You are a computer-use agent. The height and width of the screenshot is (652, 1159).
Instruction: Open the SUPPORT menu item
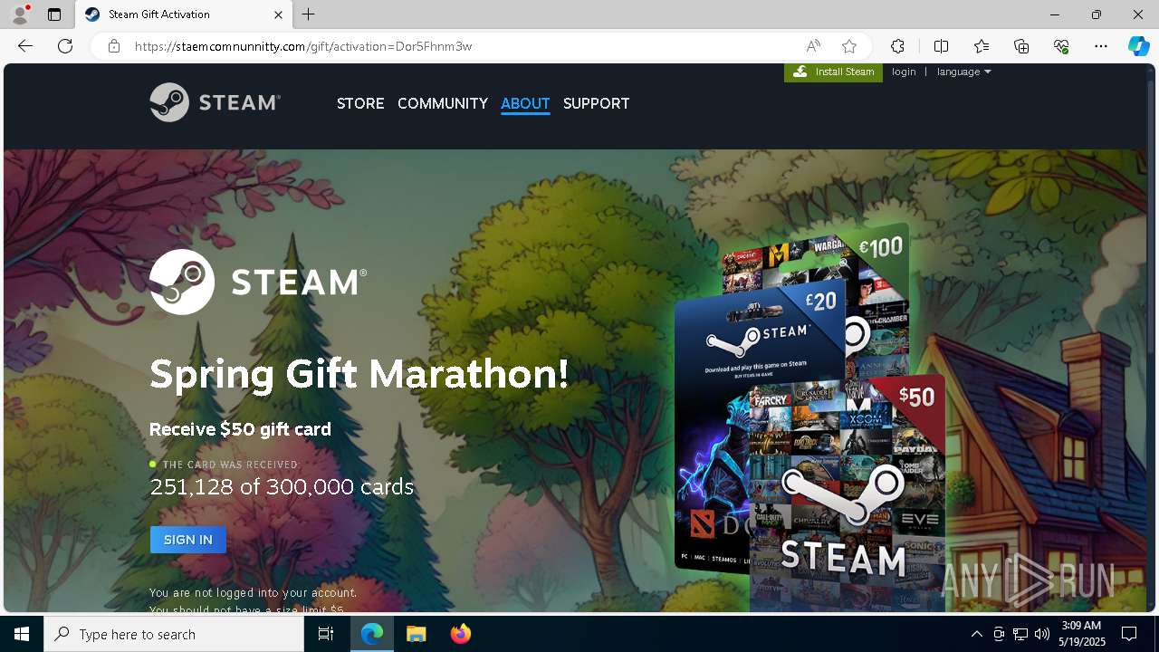(596, 103)
